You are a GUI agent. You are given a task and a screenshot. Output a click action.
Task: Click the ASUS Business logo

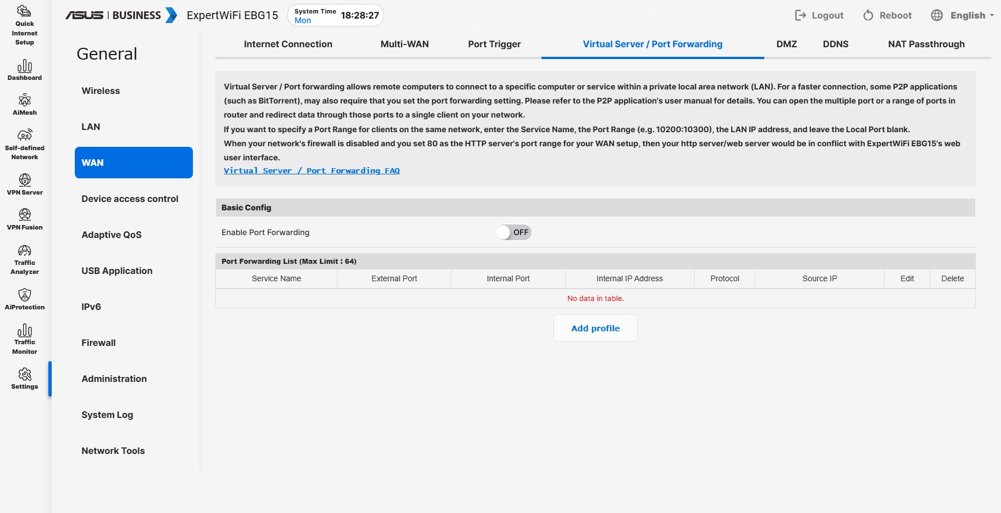tap(121, 15)
